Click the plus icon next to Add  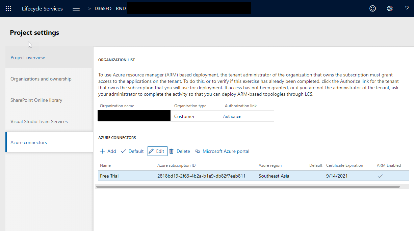102,151
